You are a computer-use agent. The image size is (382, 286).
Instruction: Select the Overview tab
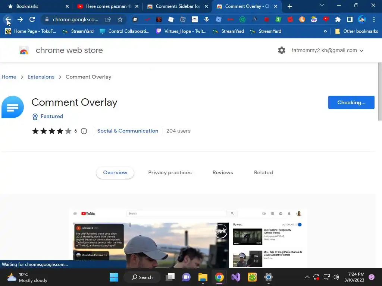click(115, 173)
